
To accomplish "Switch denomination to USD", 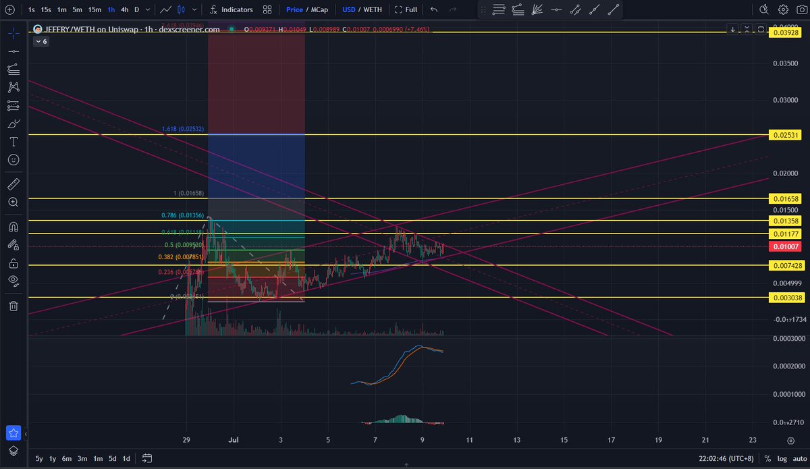I will point(349,10).
